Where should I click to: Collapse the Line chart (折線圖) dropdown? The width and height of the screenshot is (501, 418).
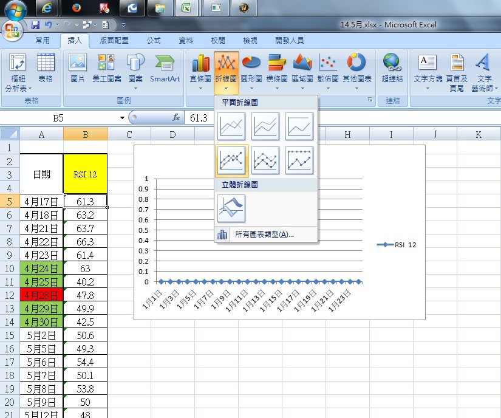[x=226, y=72]
